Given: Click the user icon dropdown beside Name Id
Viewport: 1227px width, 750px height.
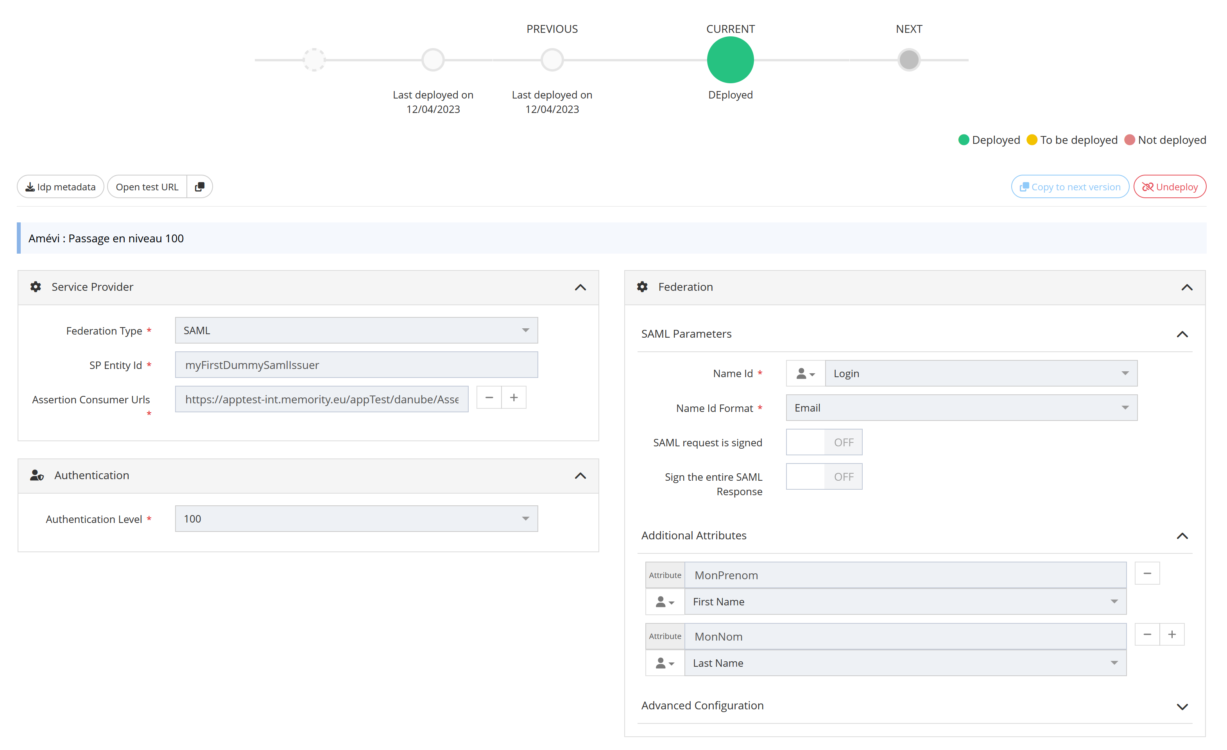Looking at the screenshot, I should coord(805,374).
